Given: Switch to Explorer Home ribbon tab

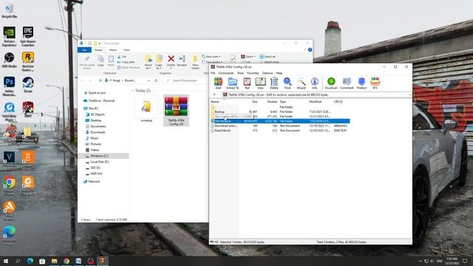Looking at the screenshot, I should (98, 50).
